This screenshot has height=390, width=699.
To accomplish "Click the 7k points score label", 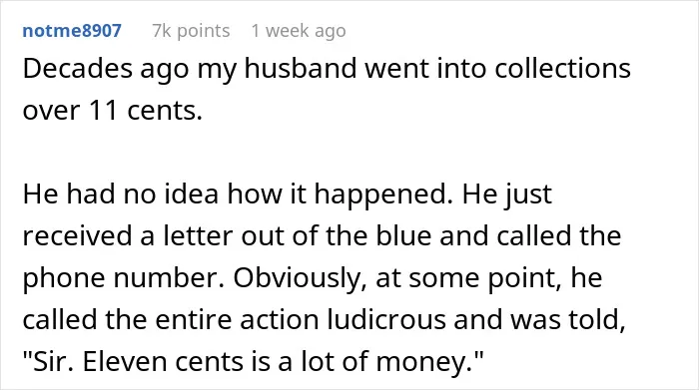I will click(x=191, y=31).
